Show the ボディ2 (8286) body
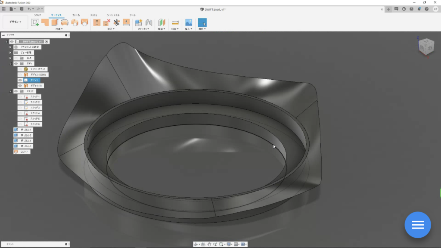Viewport: 441px width, 248px height. [x=20, y=74]
